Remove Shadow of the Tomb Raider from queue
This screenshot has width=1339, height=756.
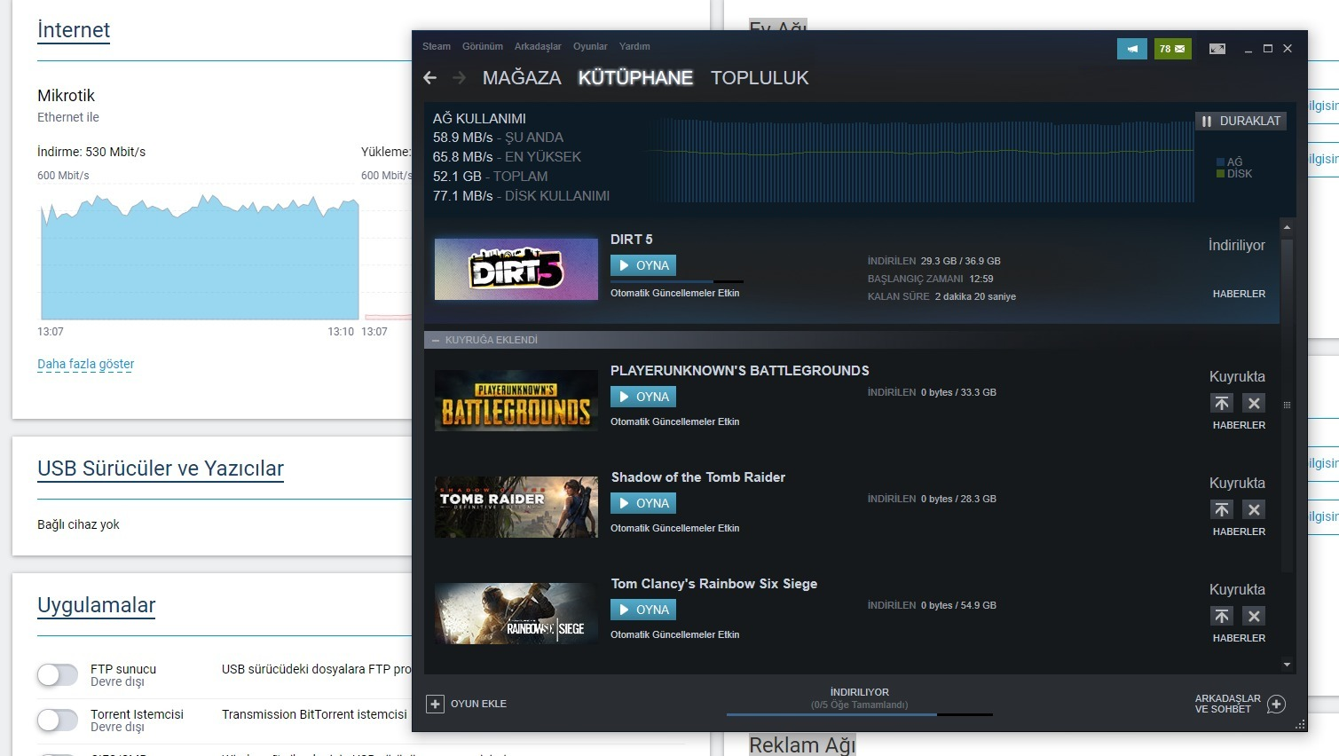tap(1254, 510)
